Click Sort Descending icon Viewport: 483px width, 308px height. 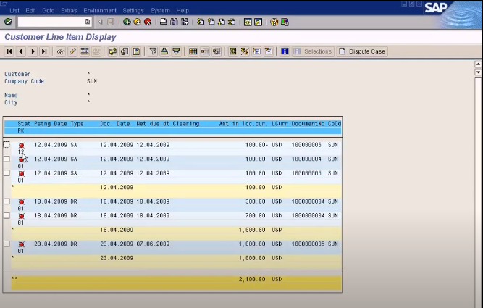point(176,51)
